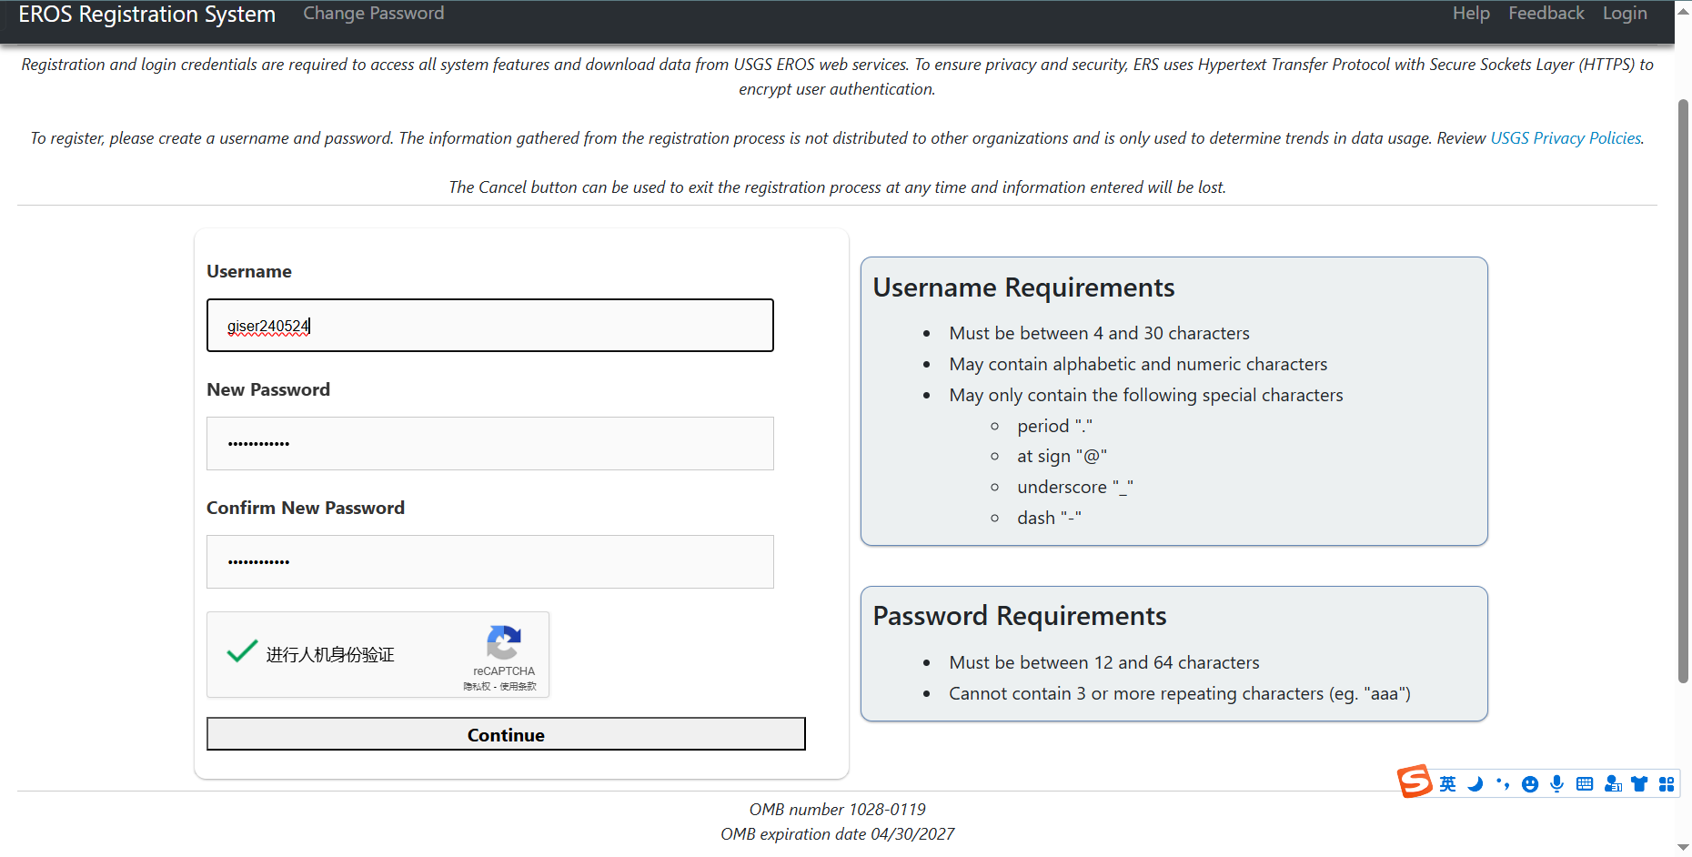The image size is (1692, 857).
Task: Click the reCAPTCHA logo icon
Action: click(x=504, y=643)
